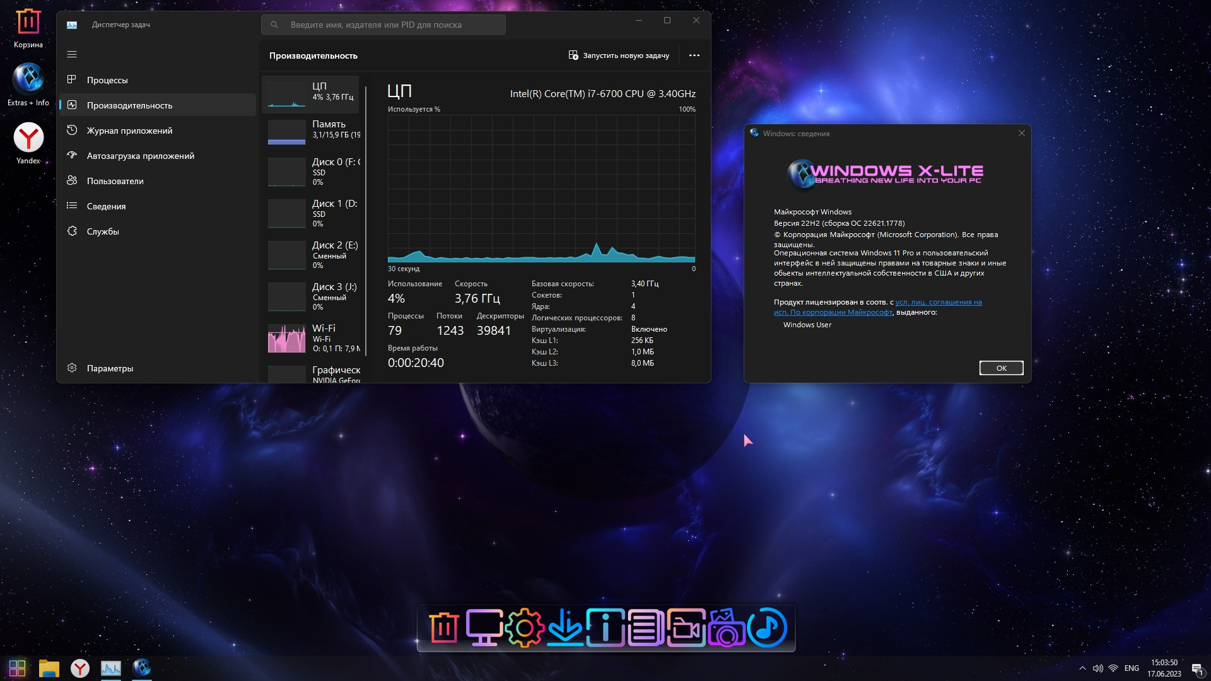Open the Details (Сведения) page
Screen dimensions: 1211x681
click(x=106, y=206)
